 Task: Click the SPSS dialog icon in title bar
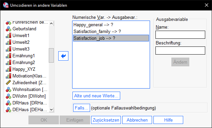click(x=6, y=5)
